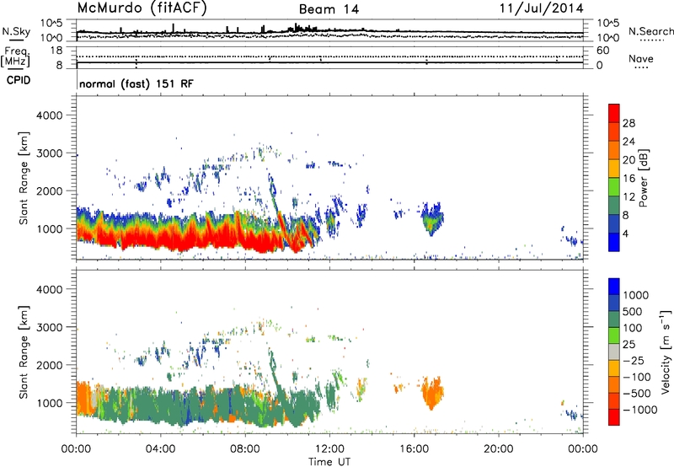Pick the yellow 16-20 dB power colorbar segment
674x467 pixels.
coord(614,169)
